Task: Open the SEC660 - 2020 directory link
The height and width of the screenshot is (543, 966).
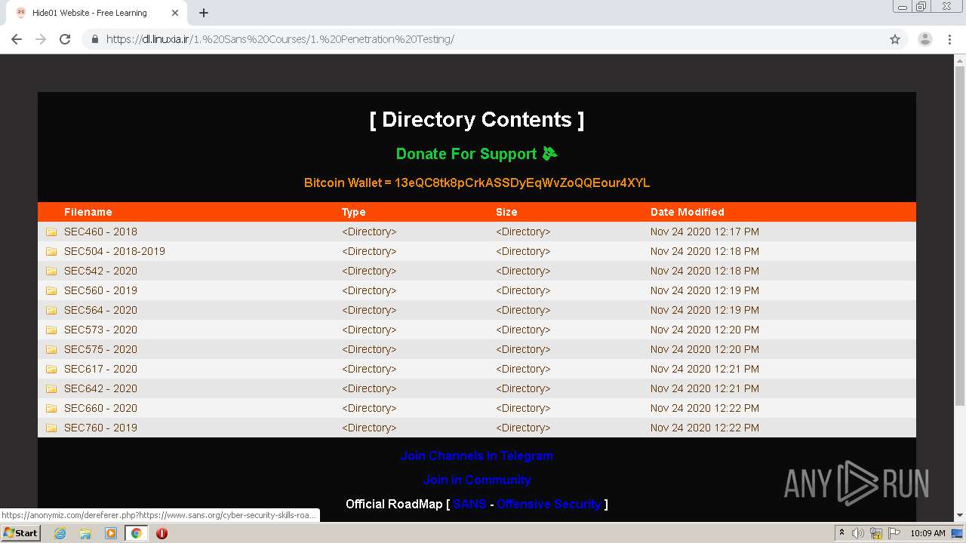Action: [x=100, y=408]
